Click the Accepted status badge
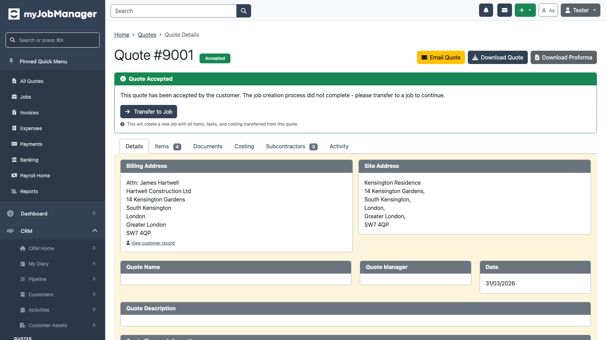606x340 pixels. (x=215, y=58)
